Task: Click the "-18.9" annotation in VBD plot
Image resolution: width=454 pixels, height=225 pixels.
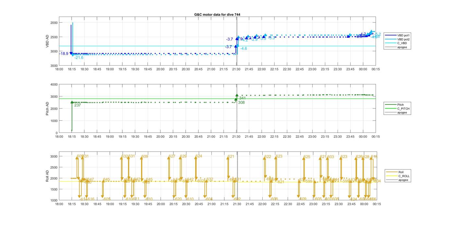Action: click(x=64, y=54)
